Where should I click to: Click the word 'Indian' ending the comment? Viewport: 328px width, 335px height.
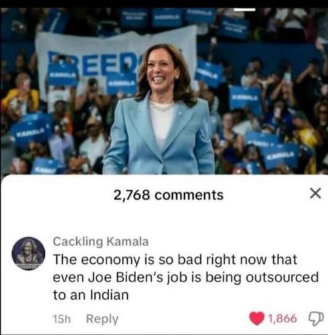pyautogui.click(x=110, y=295)
